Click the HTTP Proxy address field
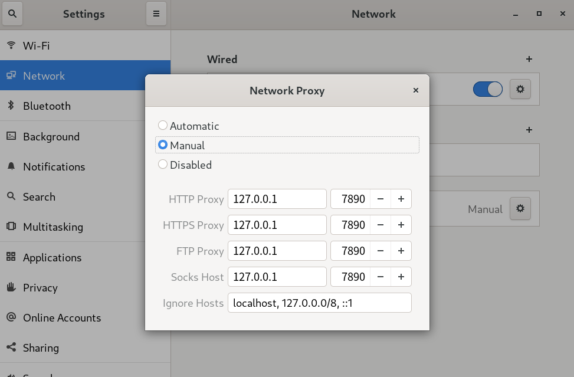 coord(277,199)
